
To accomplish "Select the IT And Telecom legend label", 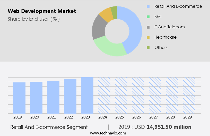I will pyautogui.click(x=169, y=27).
